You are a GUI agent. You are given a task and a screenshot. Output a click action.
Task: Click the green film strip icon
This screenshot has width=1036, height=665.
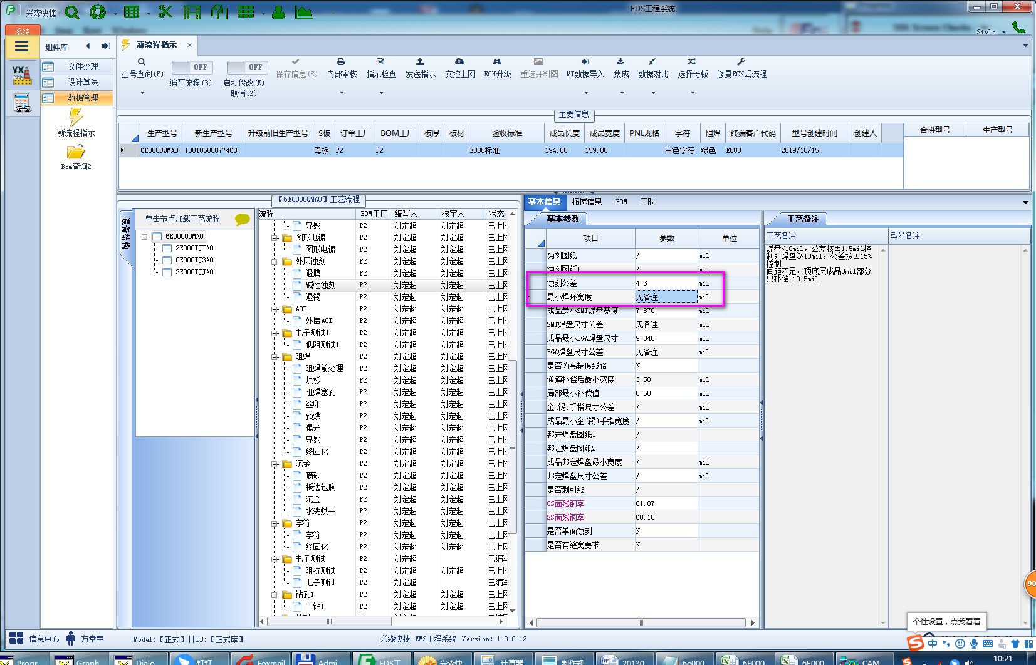192,12
